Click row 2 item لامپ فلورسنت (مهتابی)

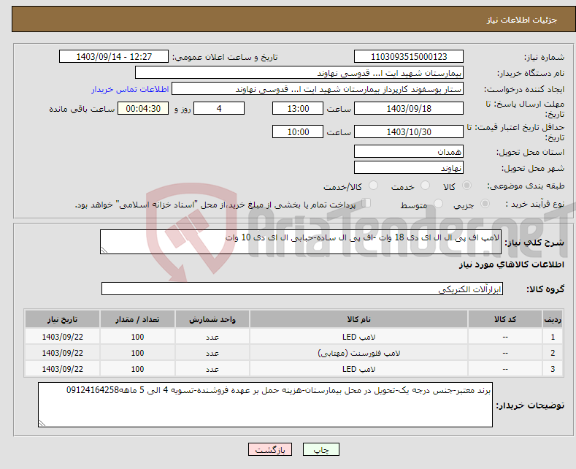pos(358,353)
